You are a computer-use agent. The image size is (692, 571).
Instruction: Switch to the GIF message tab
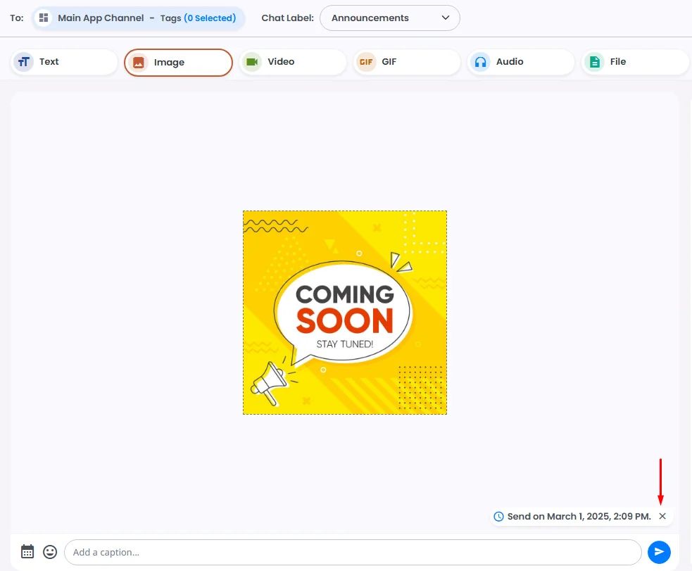[x=406, y=62]
